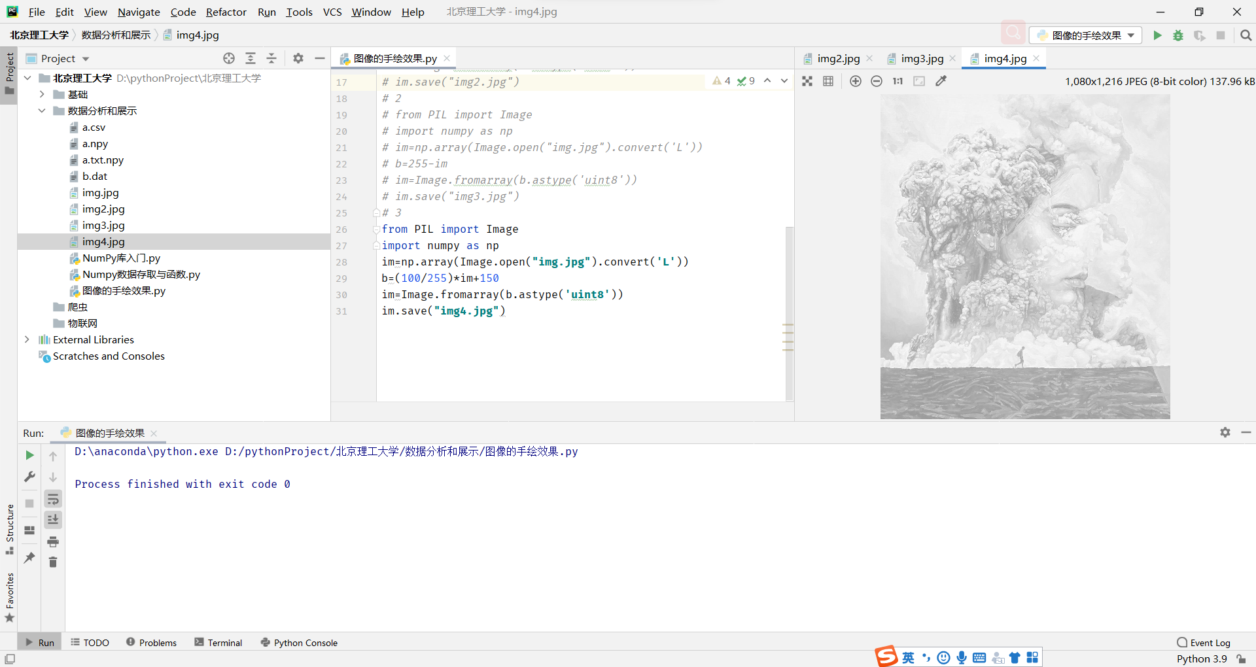This screenshot has width=1256, height=667.
Task: Open the Refactor menu
Action: tap(226, 12)
